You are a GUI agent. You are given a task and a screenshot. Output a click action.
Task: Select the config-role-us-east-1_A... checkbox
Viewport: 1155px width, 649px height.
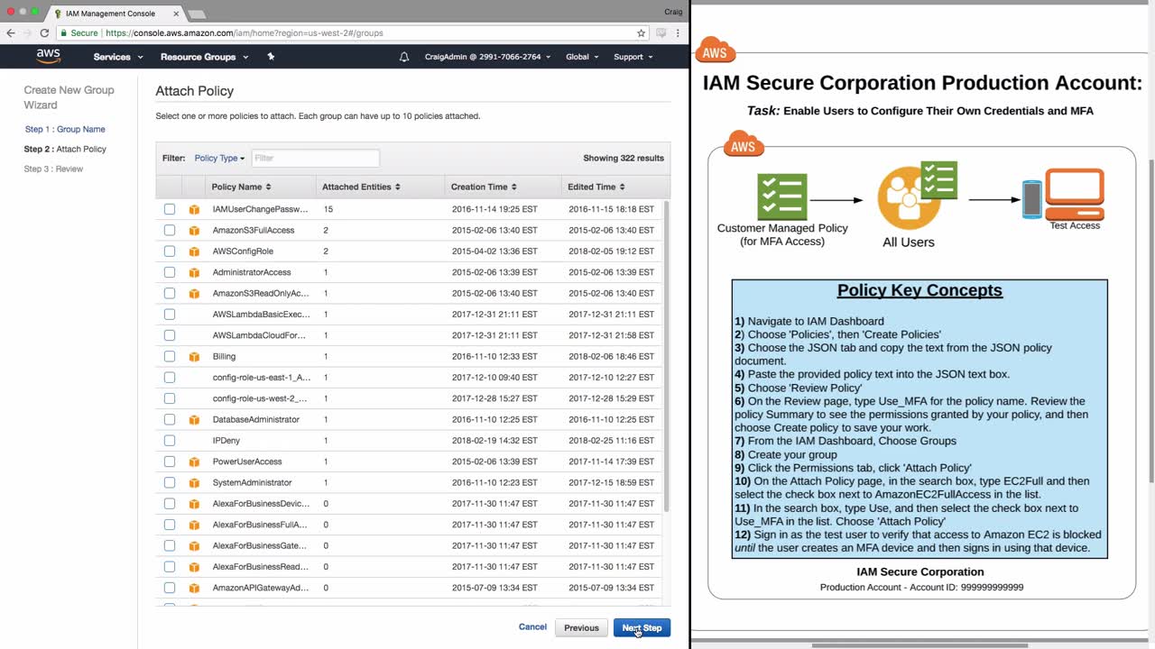point(170,378)
